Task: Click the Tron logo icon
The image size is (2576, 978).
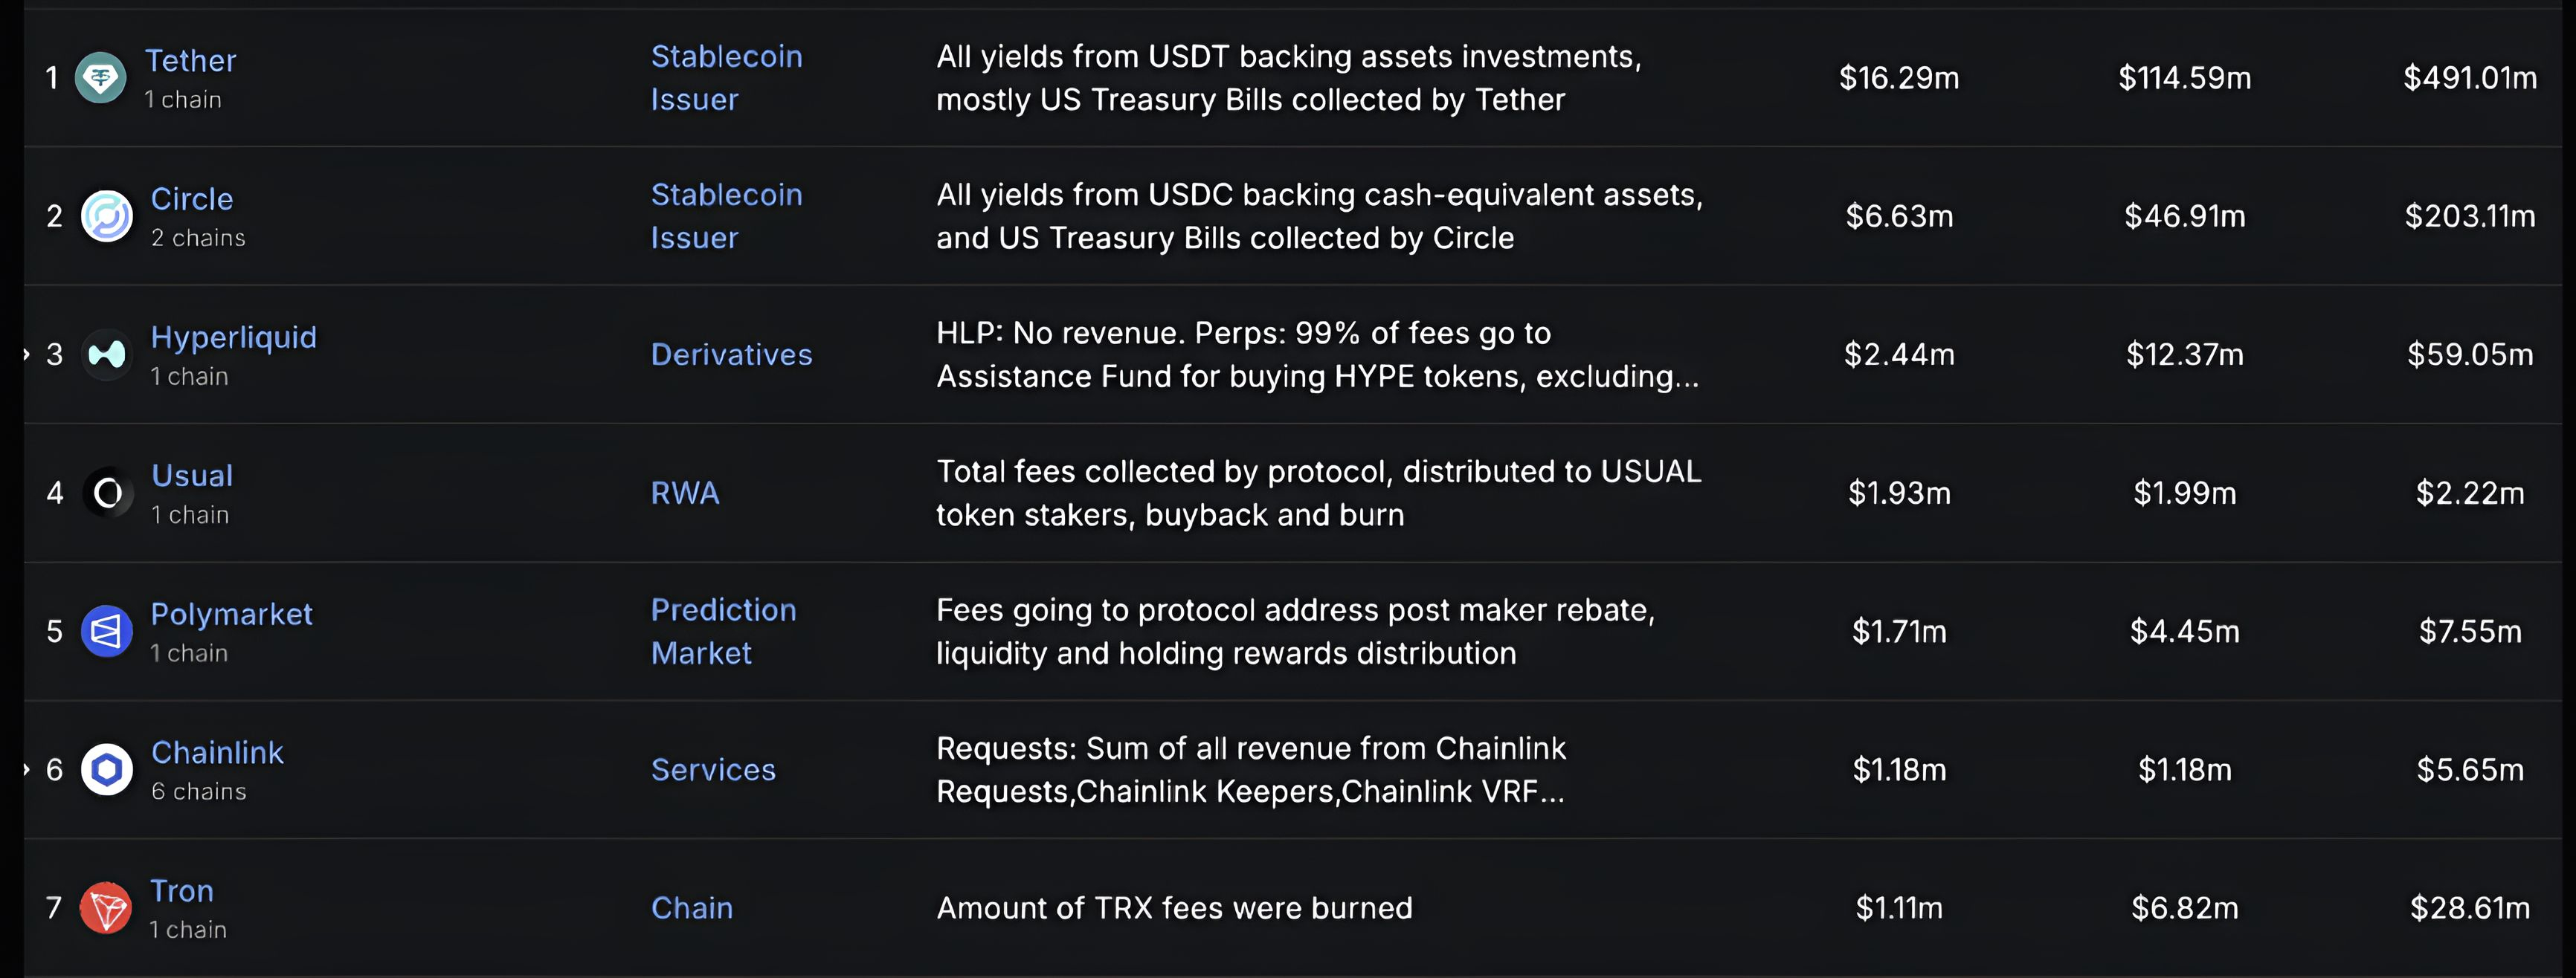Action: click(x=106, y=908)
